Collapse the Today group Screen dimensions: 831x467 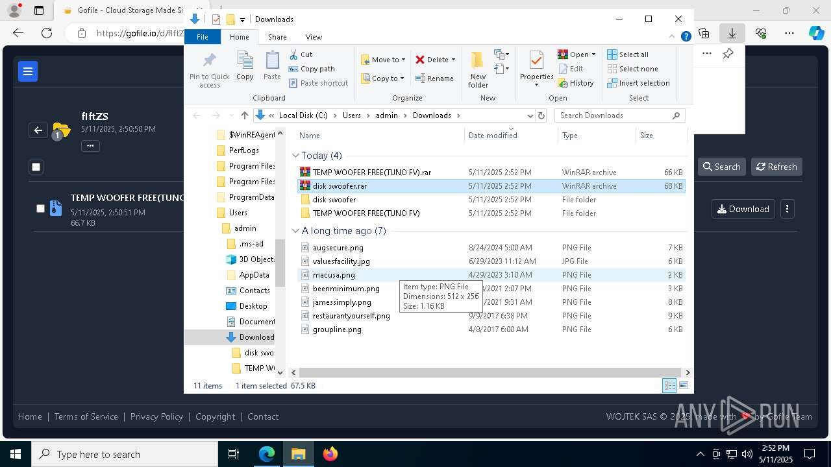(295, 156)
